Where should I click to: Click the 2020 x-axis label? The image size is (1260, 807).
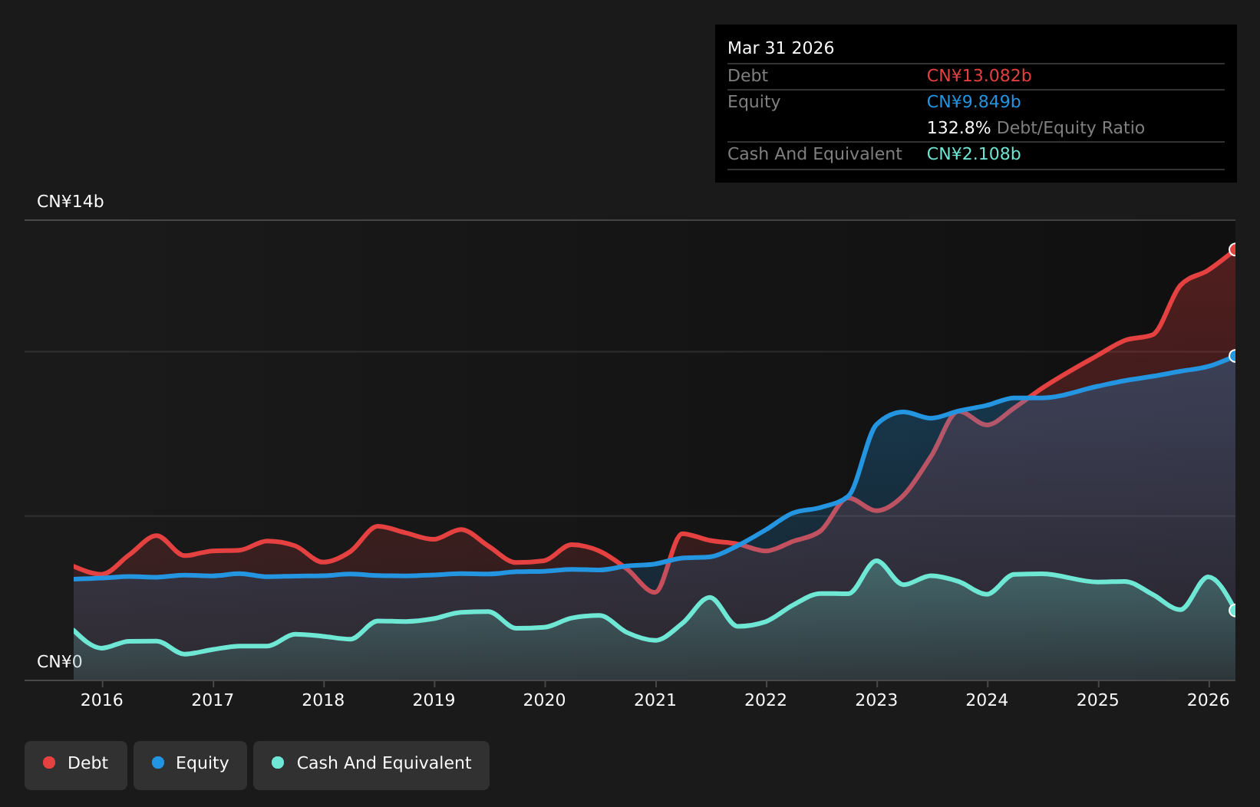(x=545, y=700)
